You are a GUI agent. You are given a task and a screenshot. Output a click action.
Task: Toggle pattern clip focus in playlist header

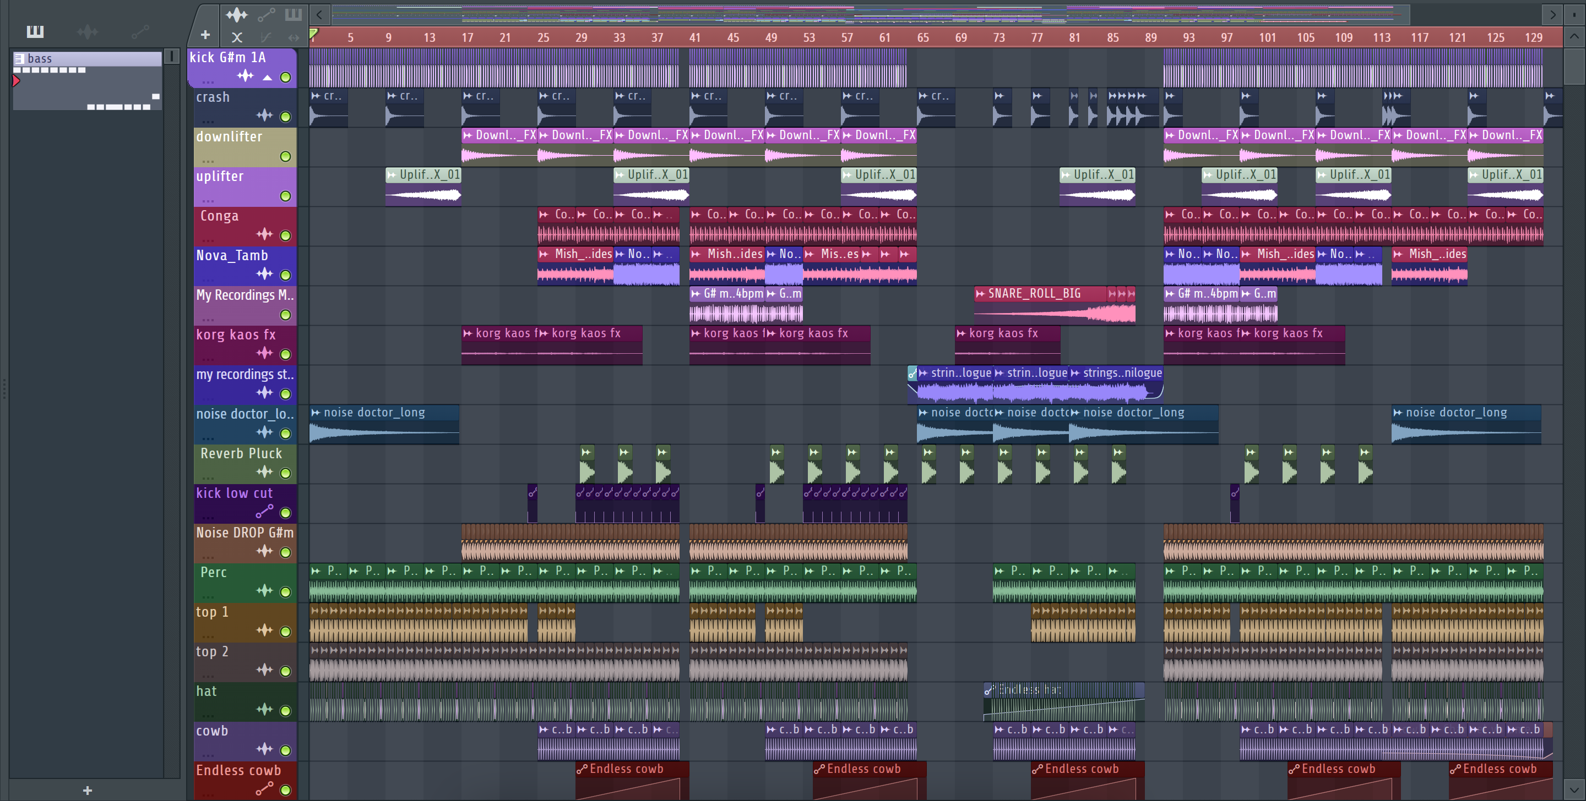(x=293, y=14)
